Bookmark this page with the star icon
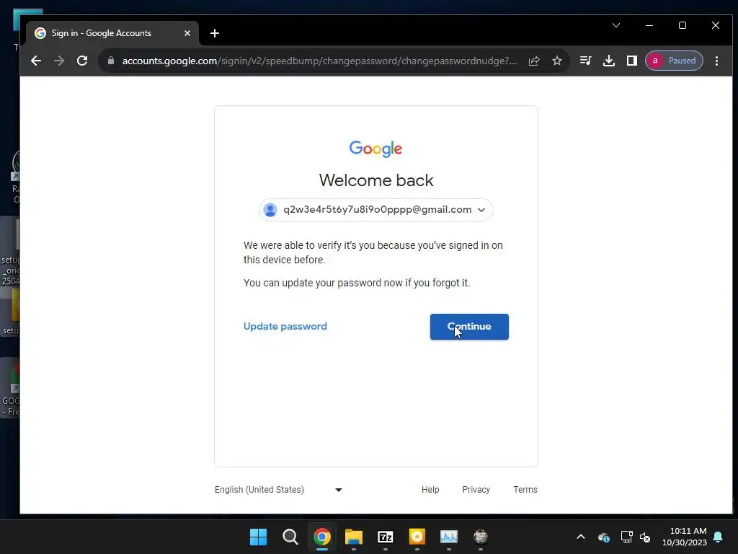738x554 pixels. tap(557, 61)
